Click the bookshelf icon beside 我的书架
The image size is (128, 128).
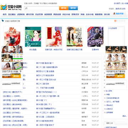coord(114,14)
